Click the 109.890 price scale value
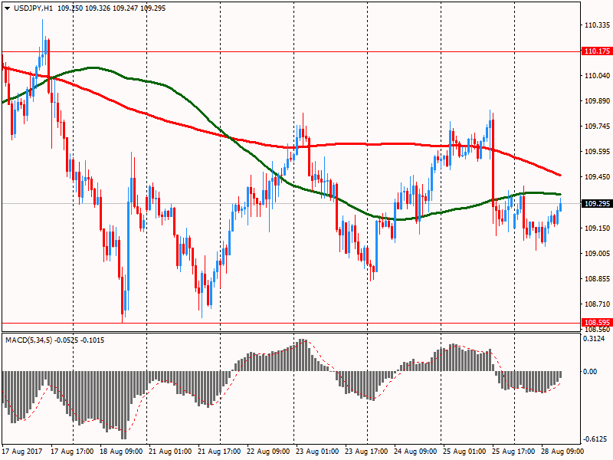The image size is (613, 460). coord(597,101)
